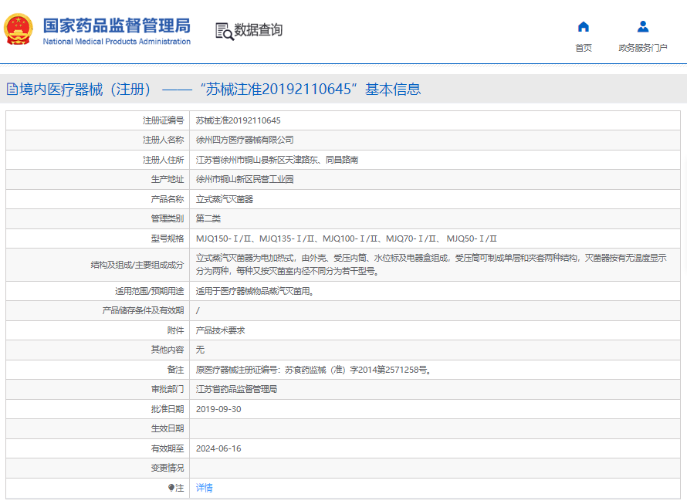Click approval date 2019-09-30
Viewport: 687px width, 504px height.
point(218,409)
